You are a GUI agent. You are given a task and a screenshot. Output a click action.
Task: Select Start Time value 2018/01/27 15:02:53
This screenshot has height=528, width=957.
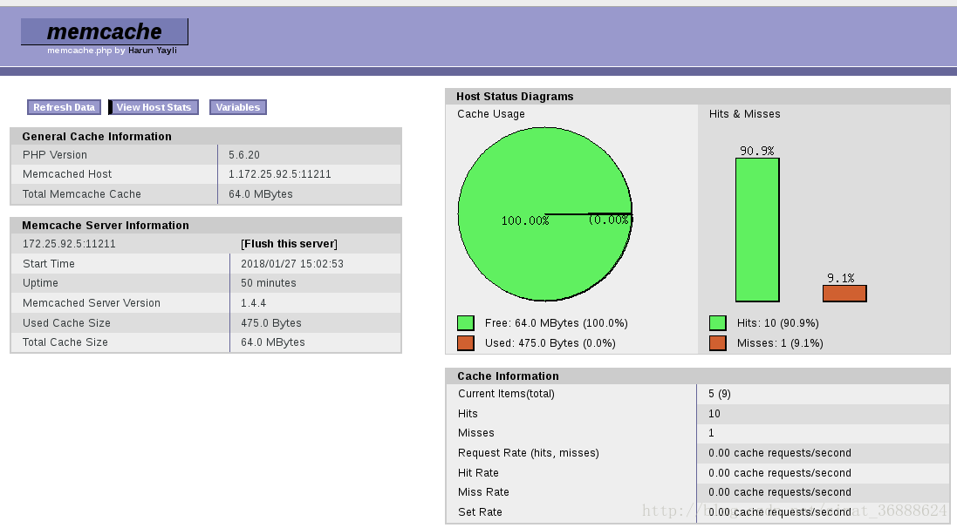point(291,264)
